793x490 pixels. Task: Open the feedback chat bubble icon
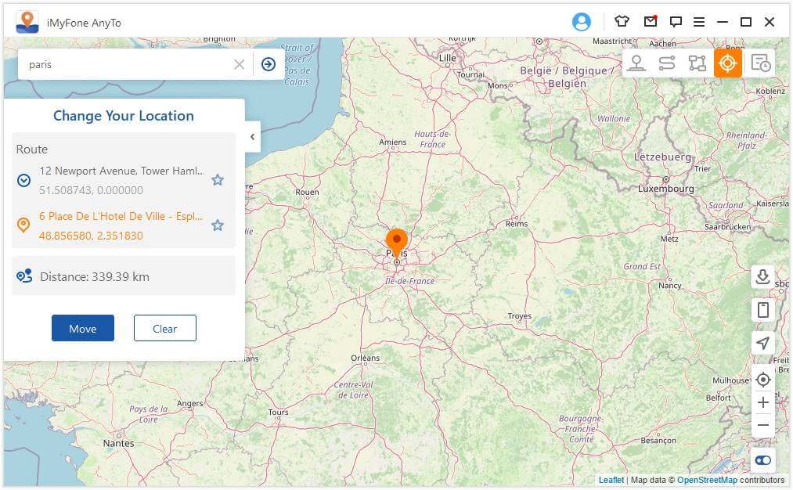click(676, 22)
